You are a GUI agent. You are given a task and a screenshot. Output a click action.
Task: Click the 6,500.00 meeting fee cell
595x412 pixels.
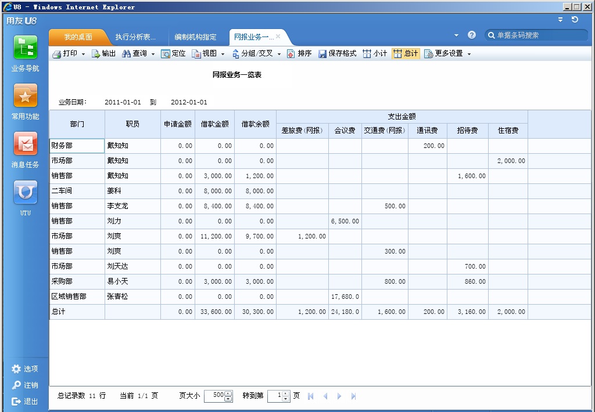coord(345,221)
